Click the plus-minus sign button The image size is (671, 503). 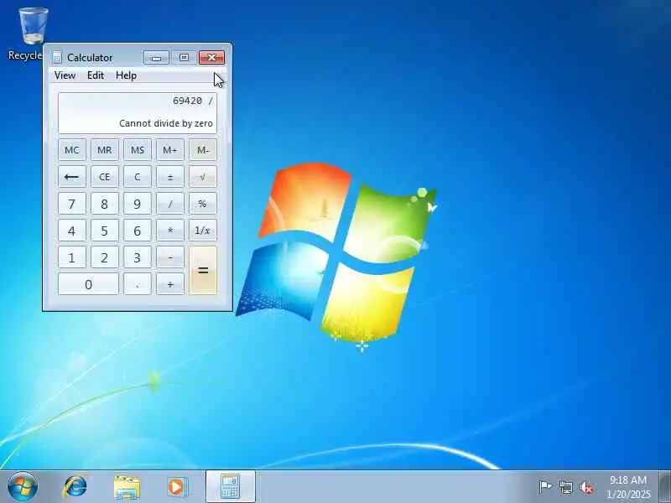pos(170,177)
